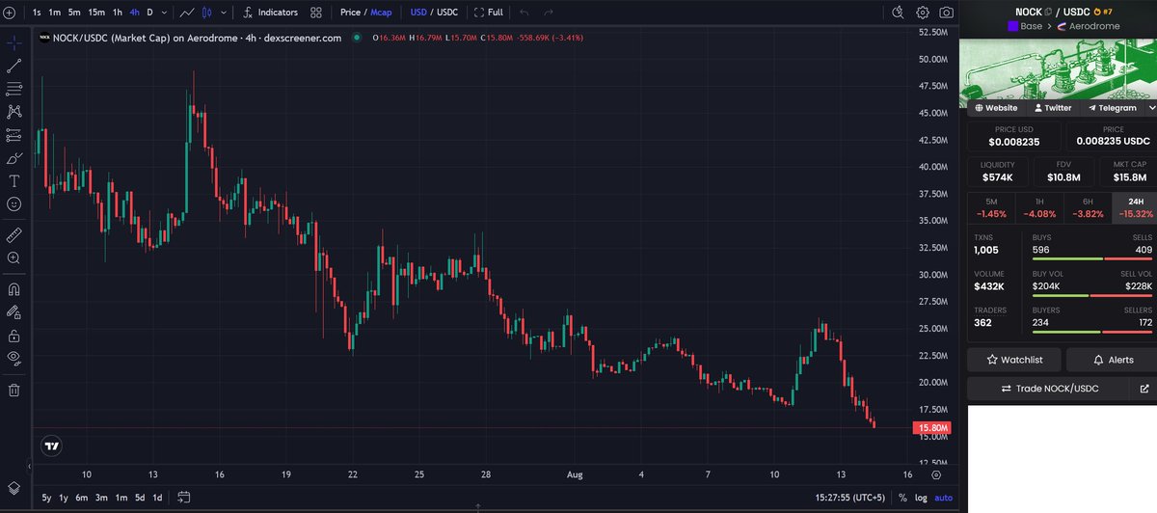The image size is (1157, 513).
Task: Open price Alerts
Action: (1113, 360)
